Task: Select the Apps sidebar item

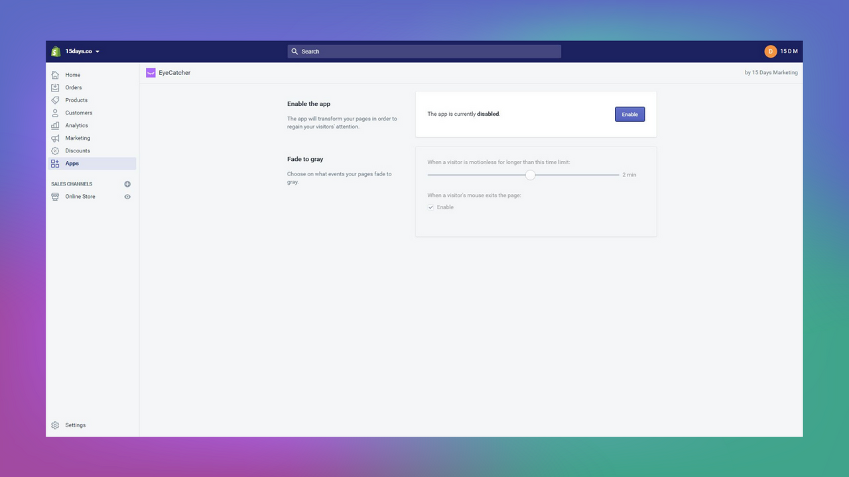Action: coord(92,163)
